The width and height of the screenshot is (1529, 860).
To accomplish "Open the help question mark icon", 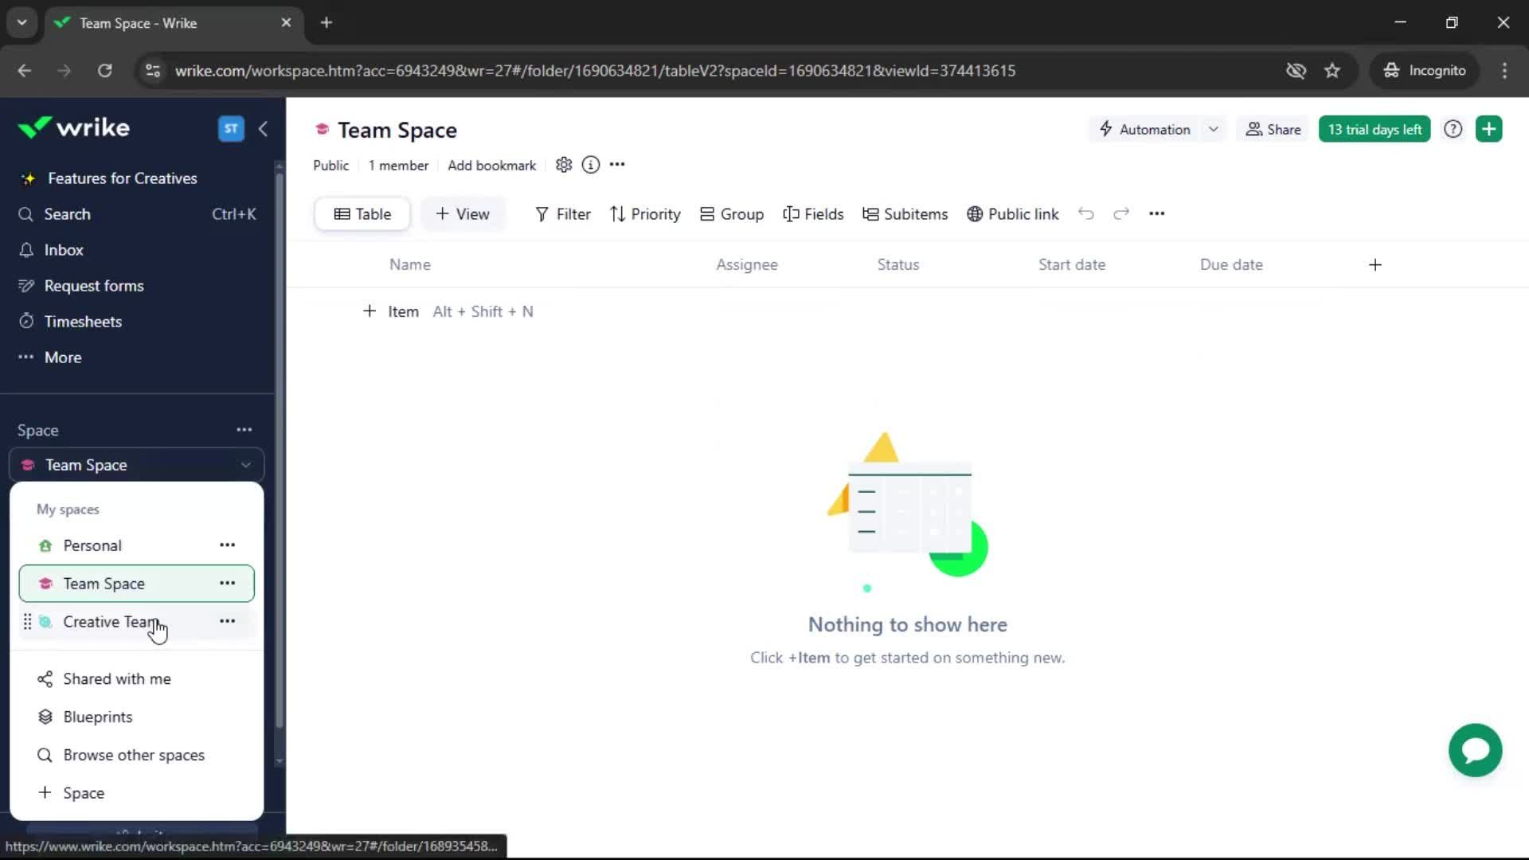I will click(1453, 130).
